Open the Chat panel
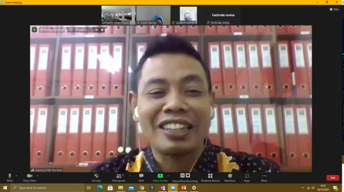Image resolution: width=344 pixels, height=192 pixels. pos(141,178)
